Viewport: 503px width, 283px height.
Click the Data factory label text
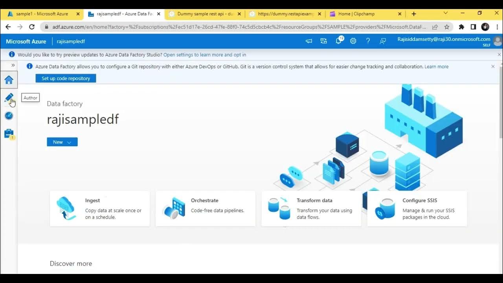64,104
